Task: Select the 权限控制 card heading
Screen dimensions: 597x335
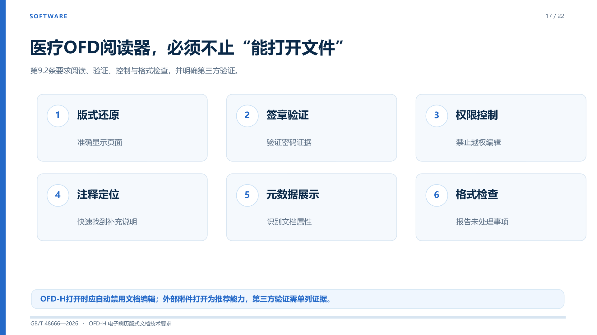Action: [477, 115]
